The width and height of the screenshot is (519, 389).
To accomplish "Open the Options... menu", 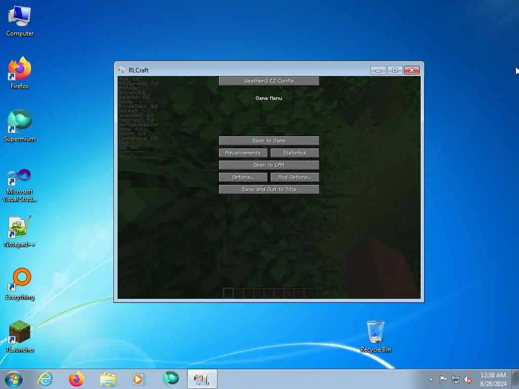I will click(x=243, y=177).
